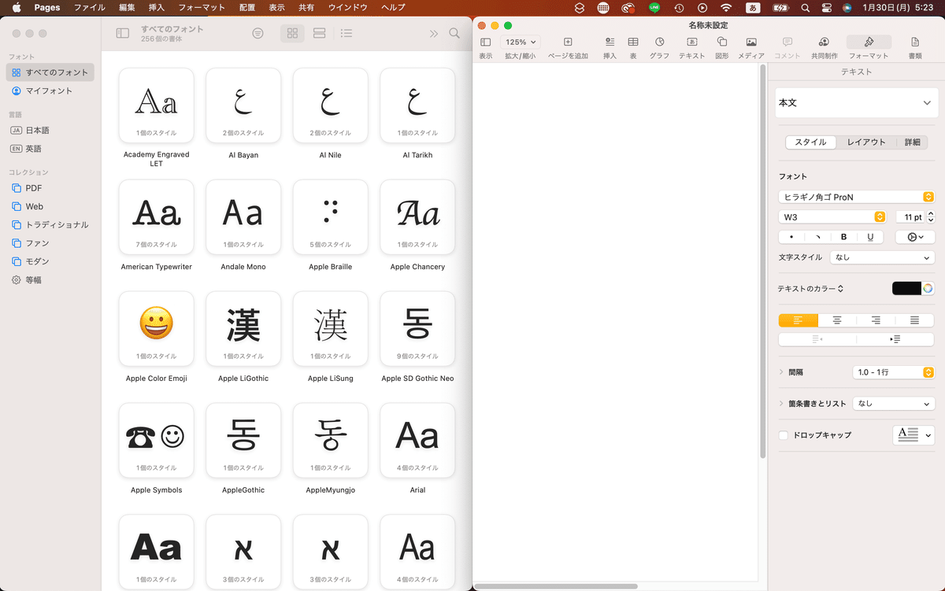945x591 pixels.
Task: Open the text color wheel picker
Action: [x=928, y=289]
